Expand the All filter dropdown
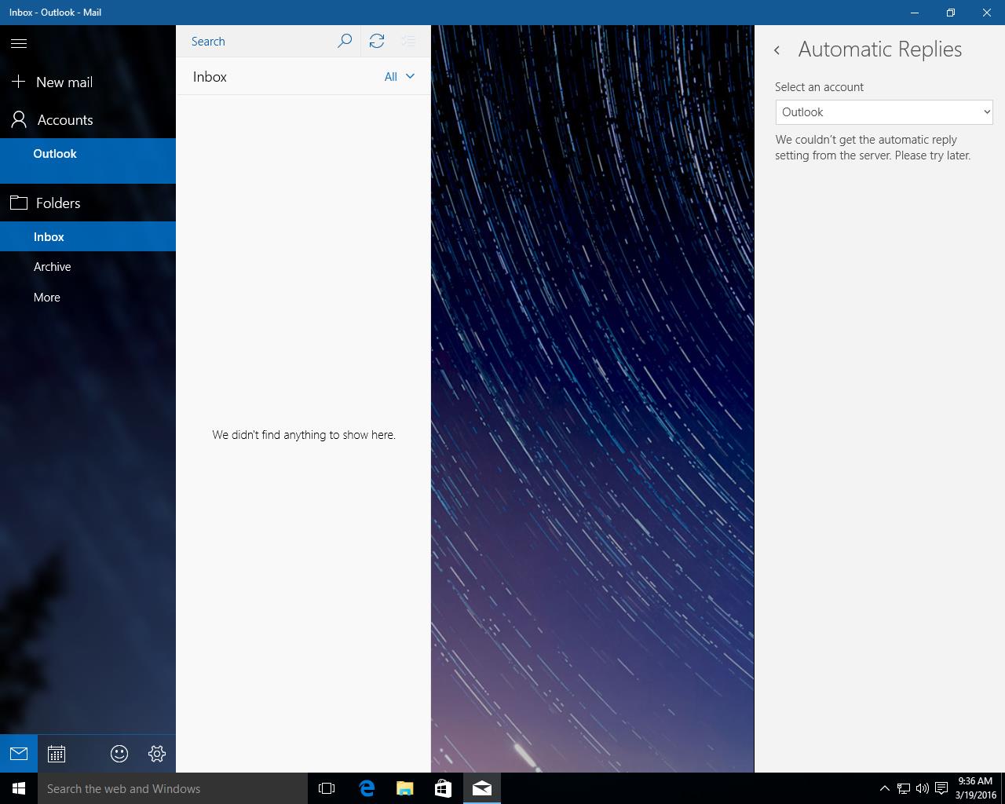The height and width of the screenshot is (804, 1005). (x=399, y=76)
